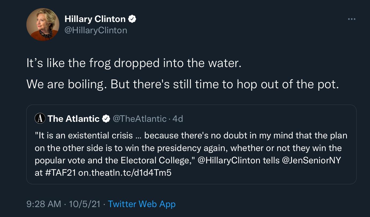
Task: Click the "It's like the frog" tweet line
Action: tap(134, 63)
